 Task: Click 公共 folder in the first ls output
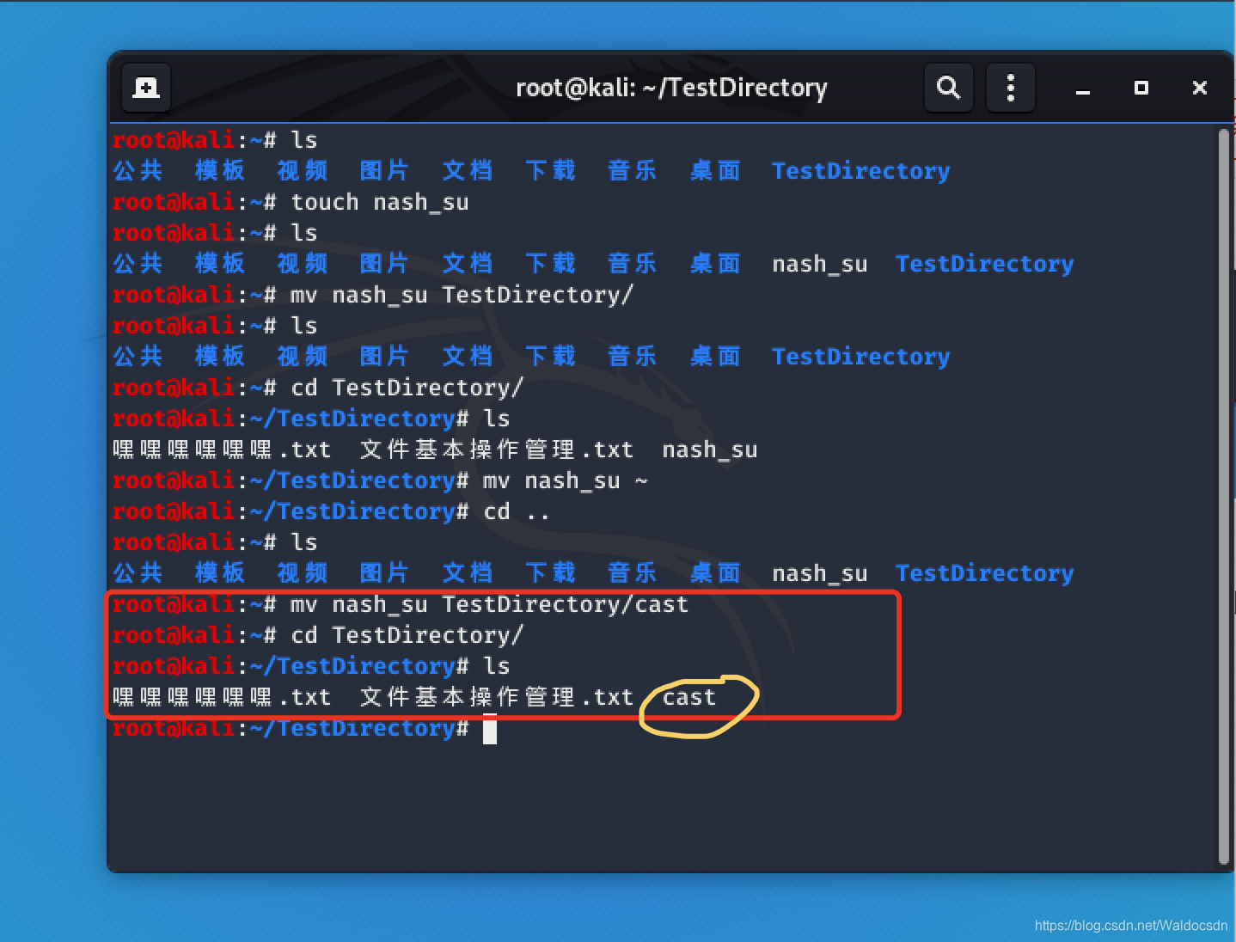pyautogui.click(x=138, y=171)
